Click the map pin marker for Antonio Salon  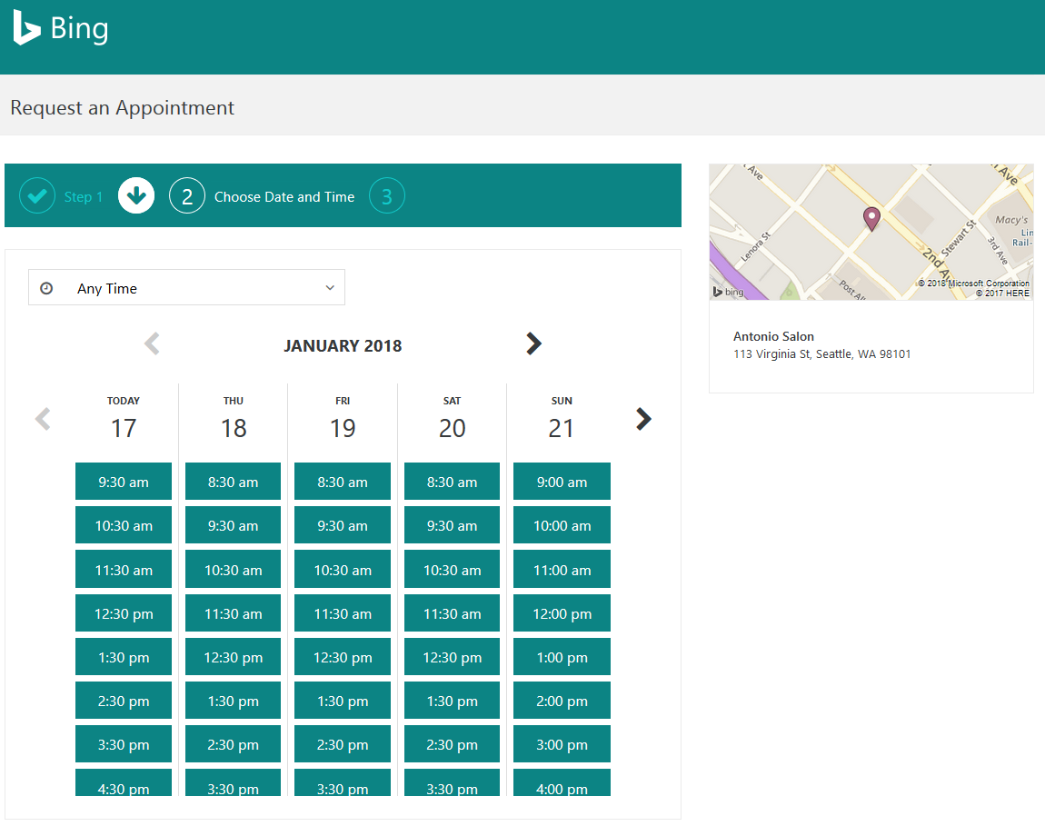tap(871, 218)
